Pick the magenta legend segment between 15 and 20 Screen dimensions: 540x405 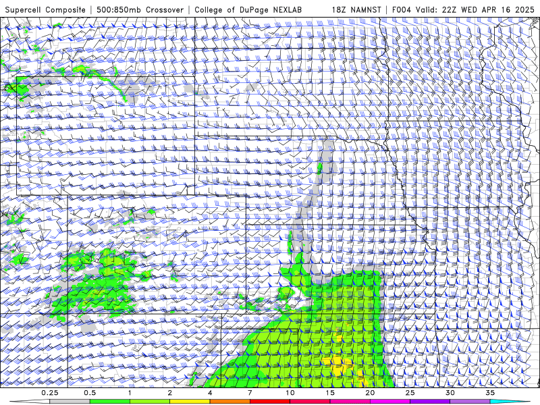point(350,402)
